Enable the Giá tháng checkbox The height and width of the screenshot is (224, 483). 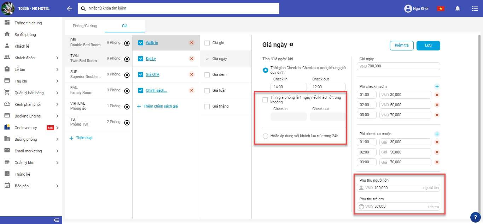(x=207, y=106)
